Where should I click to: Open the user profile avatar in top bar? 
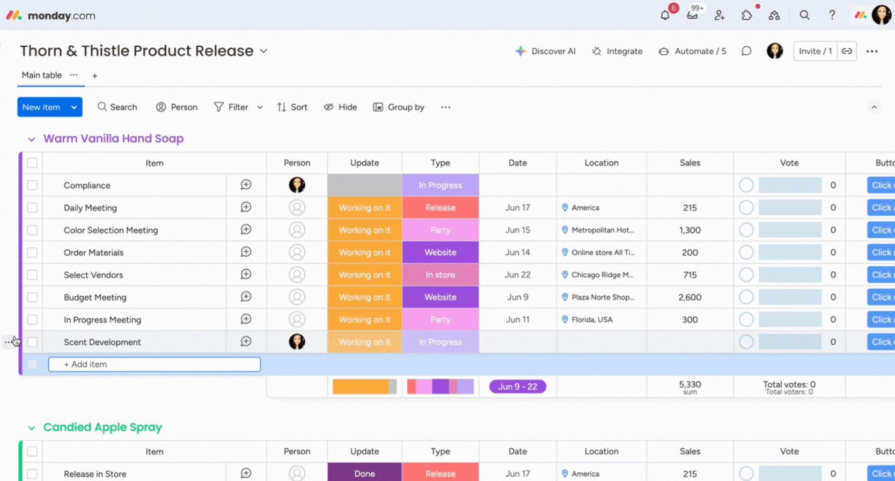pyautogui.click(x=882, y=15)
